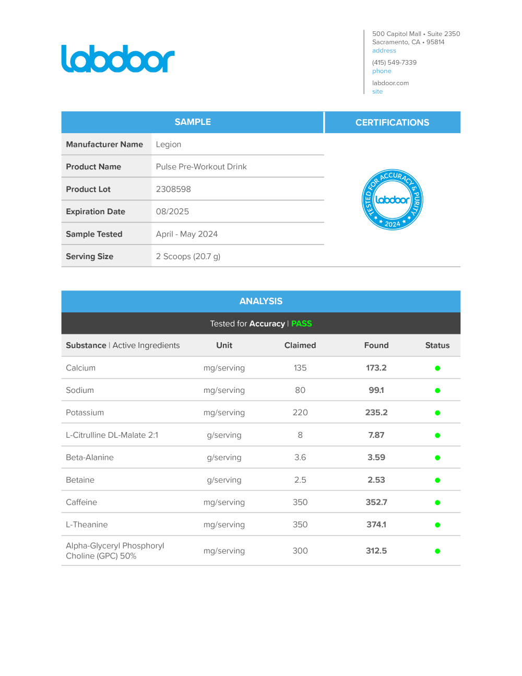Select the 'Beta-Alanine' ingredient name
522x676 pixels.
pos(90,458)
